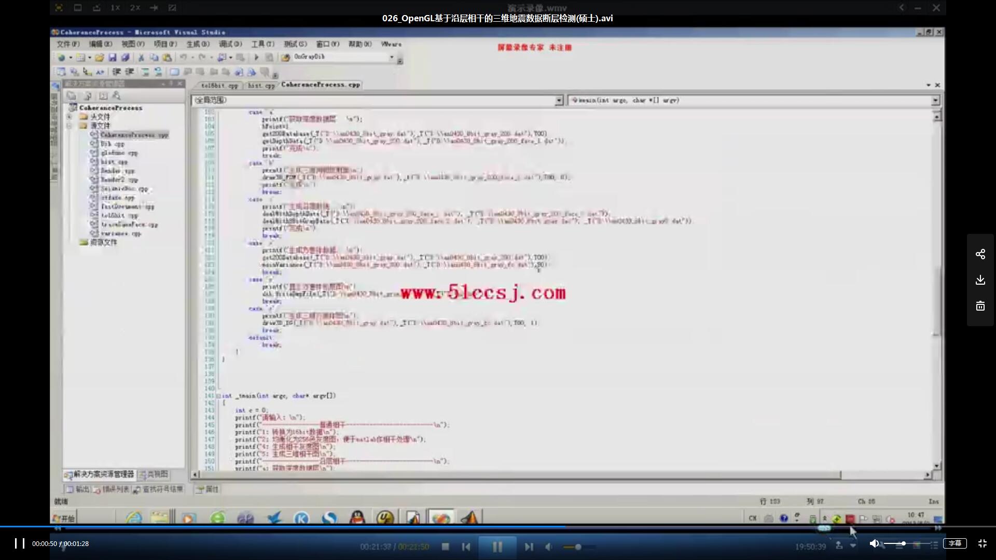This screenshot has height=560, width=996.
Task: Click the decrease indent toolbar icon
Action: (117, 72)
